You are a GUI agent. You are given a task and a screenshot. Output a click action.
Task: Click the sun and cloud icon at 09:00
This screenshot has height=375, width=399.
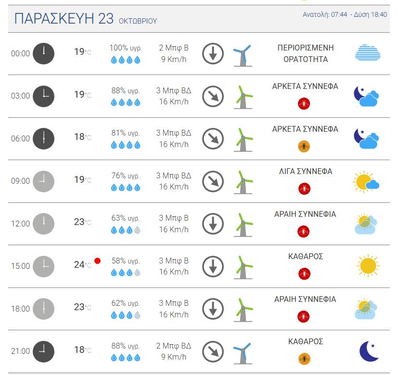(366, 182)
